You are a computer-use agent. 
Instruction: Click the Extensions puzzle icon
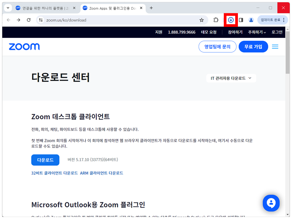pyautogui.click(x=216, y=20)
